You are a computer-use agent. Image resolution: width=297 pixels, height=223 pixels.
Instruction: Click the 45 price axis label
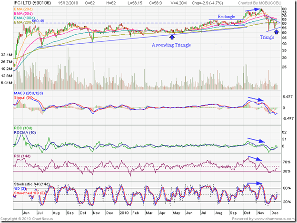click(284, 38)
